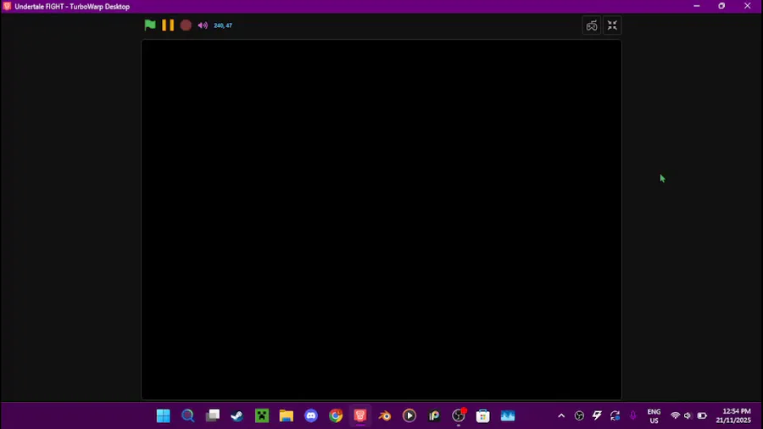Viewport: 763px width, 429px height.
Task: Restore down the TurboWarp window
Action: (721, 6)
